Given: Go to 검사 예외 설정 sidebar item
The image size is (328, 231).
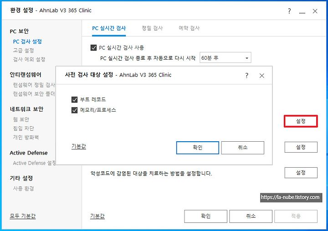Looking at the screenshot, I should 29,59.
